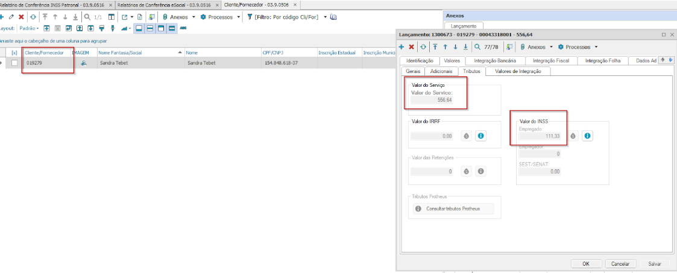Image resolution: width=677 pixels, height=273 pixels.
Task: Click the INSS Empregado field showing 111,33
Action: pos(540,136)
